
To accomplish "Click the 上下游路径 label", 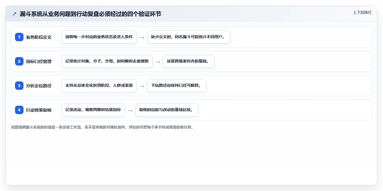I will coord(362,12).
